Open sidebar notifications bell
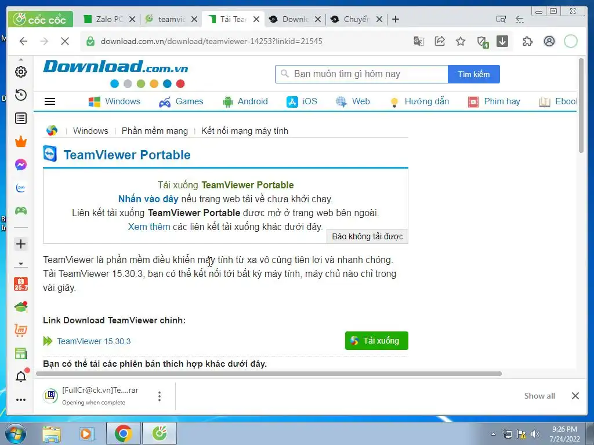The width and height of the screenshot is (594, 445). [21, 375]
